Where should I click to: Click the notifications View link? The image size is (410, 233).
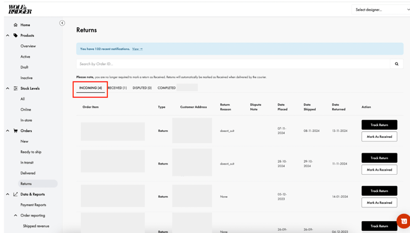point(137,49)
